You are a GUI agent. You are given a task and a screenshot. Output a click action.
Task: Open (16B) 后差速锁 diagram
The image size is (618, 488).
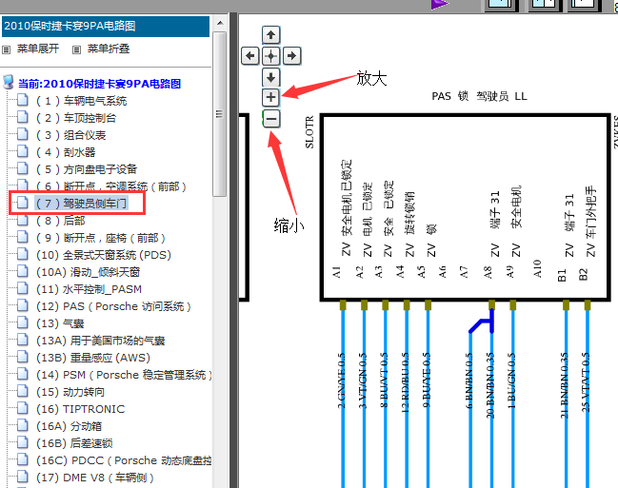click(x=74, y=443)
